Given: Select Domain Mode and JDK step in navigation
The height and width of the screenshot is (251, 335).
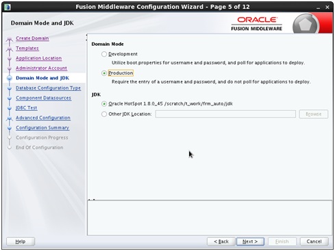Looking at the screenshot, I should point(42,78).
